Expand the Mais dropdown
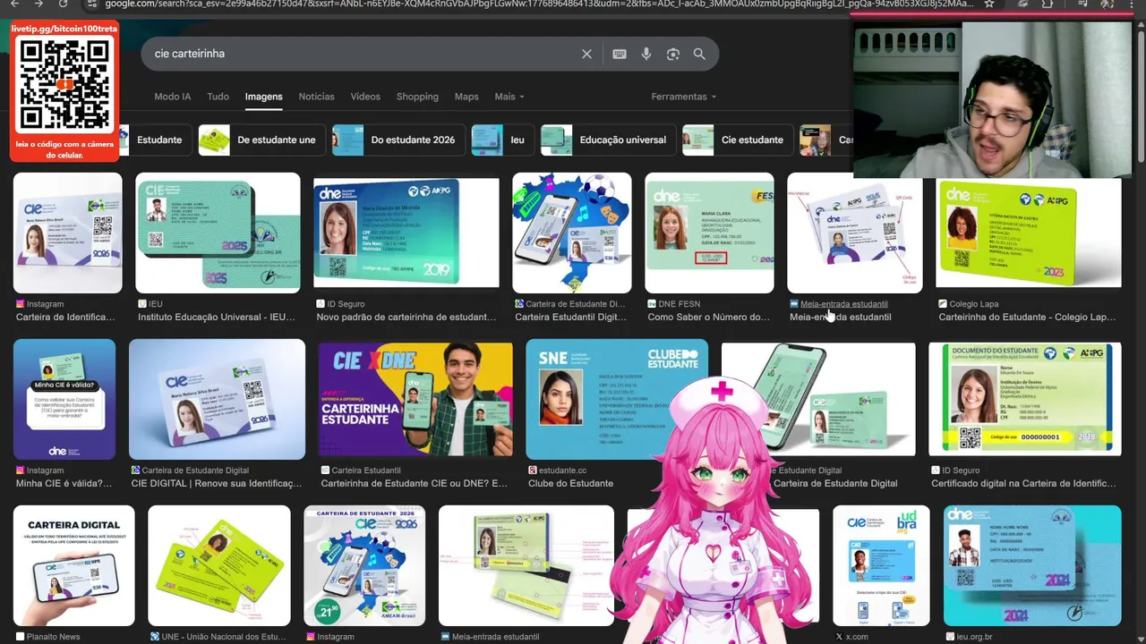 click(x=509, y=97)
